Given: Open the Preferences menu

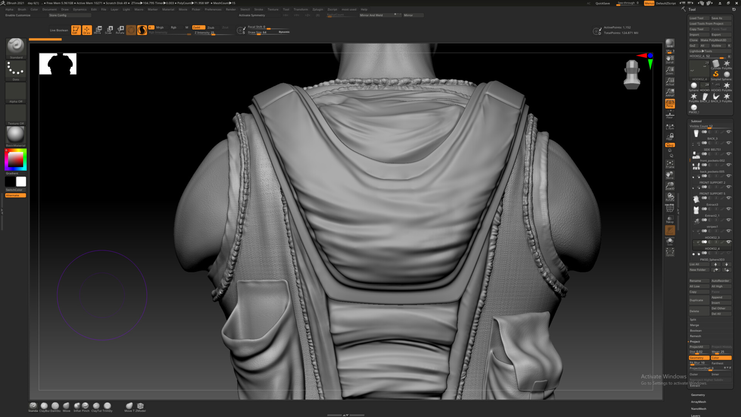Looking at the screenshot, I should (x=213, y=9).
